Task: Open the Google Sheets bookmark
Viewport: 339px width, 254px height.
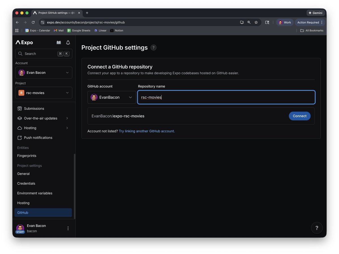Action: click(x=79, y=31)
